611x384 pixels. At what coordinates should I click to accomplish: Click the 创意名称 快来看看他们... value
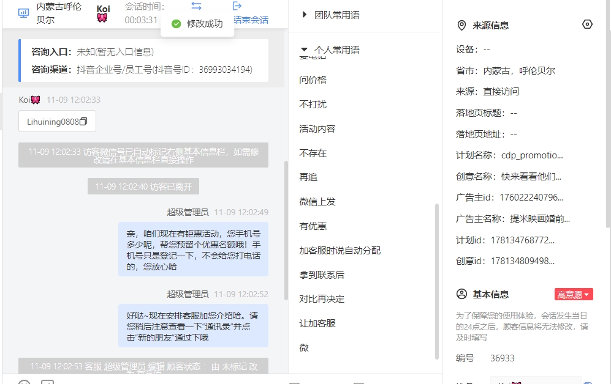[531, 177]
